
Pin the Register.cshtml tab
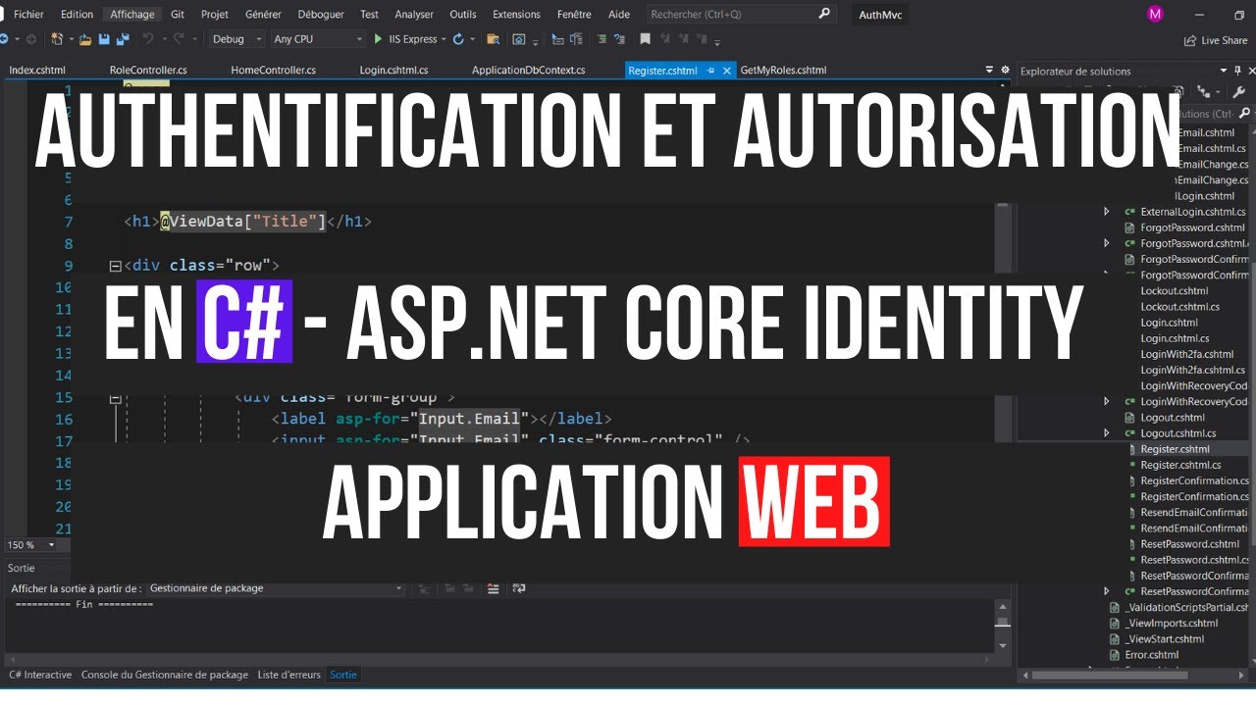(x=711, y=71)
